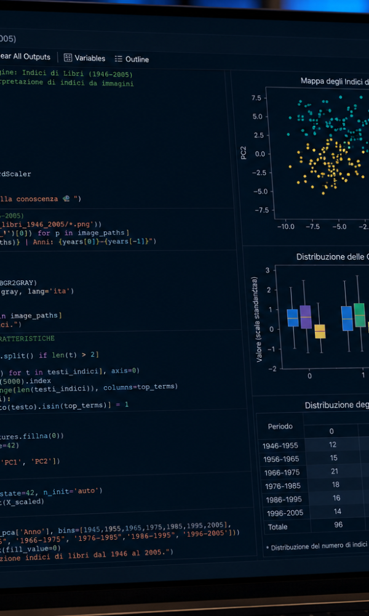Click the 'Distribuzione delle' box plot title
Screen dimensions: 369x616
(x=333, y=256)
